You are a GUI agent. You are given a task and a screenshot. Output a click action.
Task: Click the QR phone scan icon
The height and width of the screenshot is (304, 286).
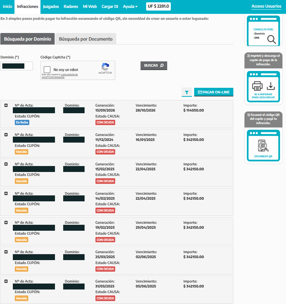pyautogui.click(x=263, y=146)
